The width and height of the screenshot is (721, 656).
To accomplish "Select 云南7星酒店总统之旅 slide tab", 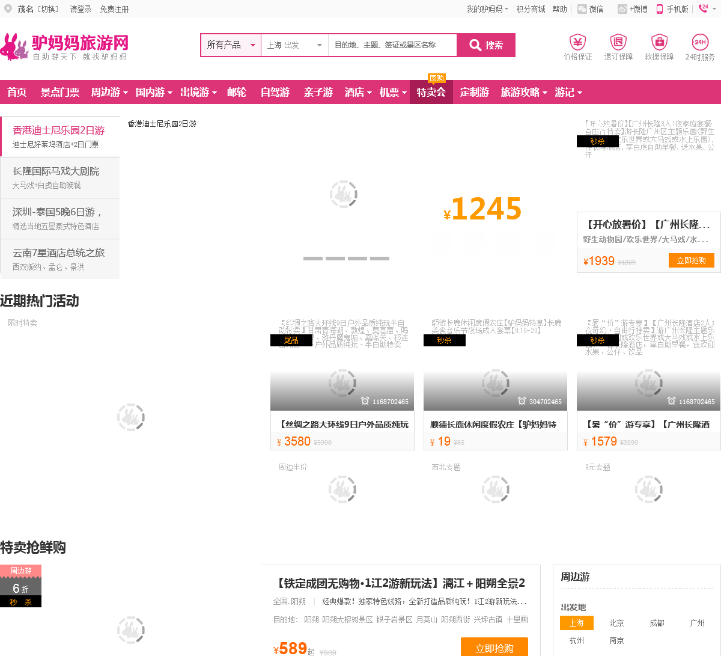I will pos(60,259).
